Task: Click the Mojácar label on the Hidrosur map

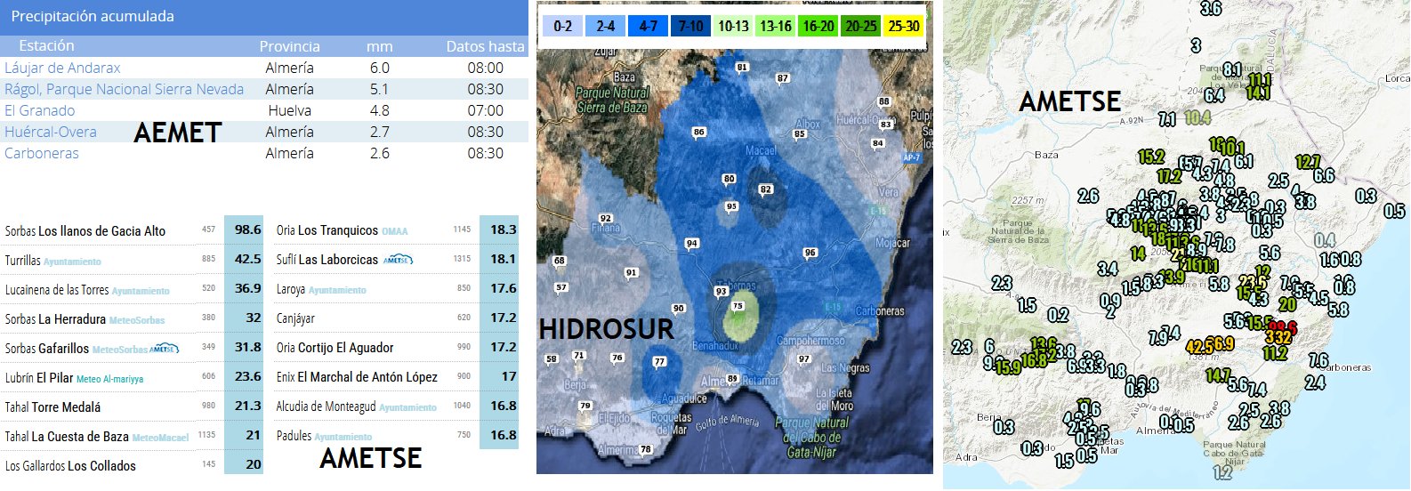Action: point(892,243)
